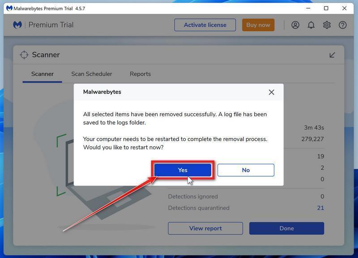
Task: Close the Malwarebytes main window
Action: coord(344,8)
